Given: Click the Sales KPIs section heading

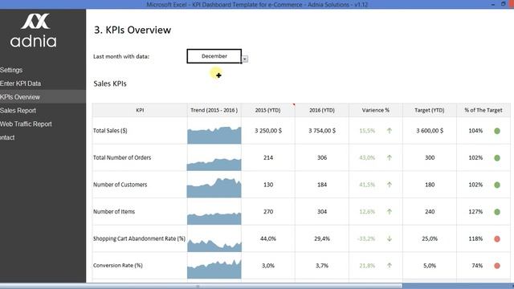Looking at the screenshot, I should point(110,83).
